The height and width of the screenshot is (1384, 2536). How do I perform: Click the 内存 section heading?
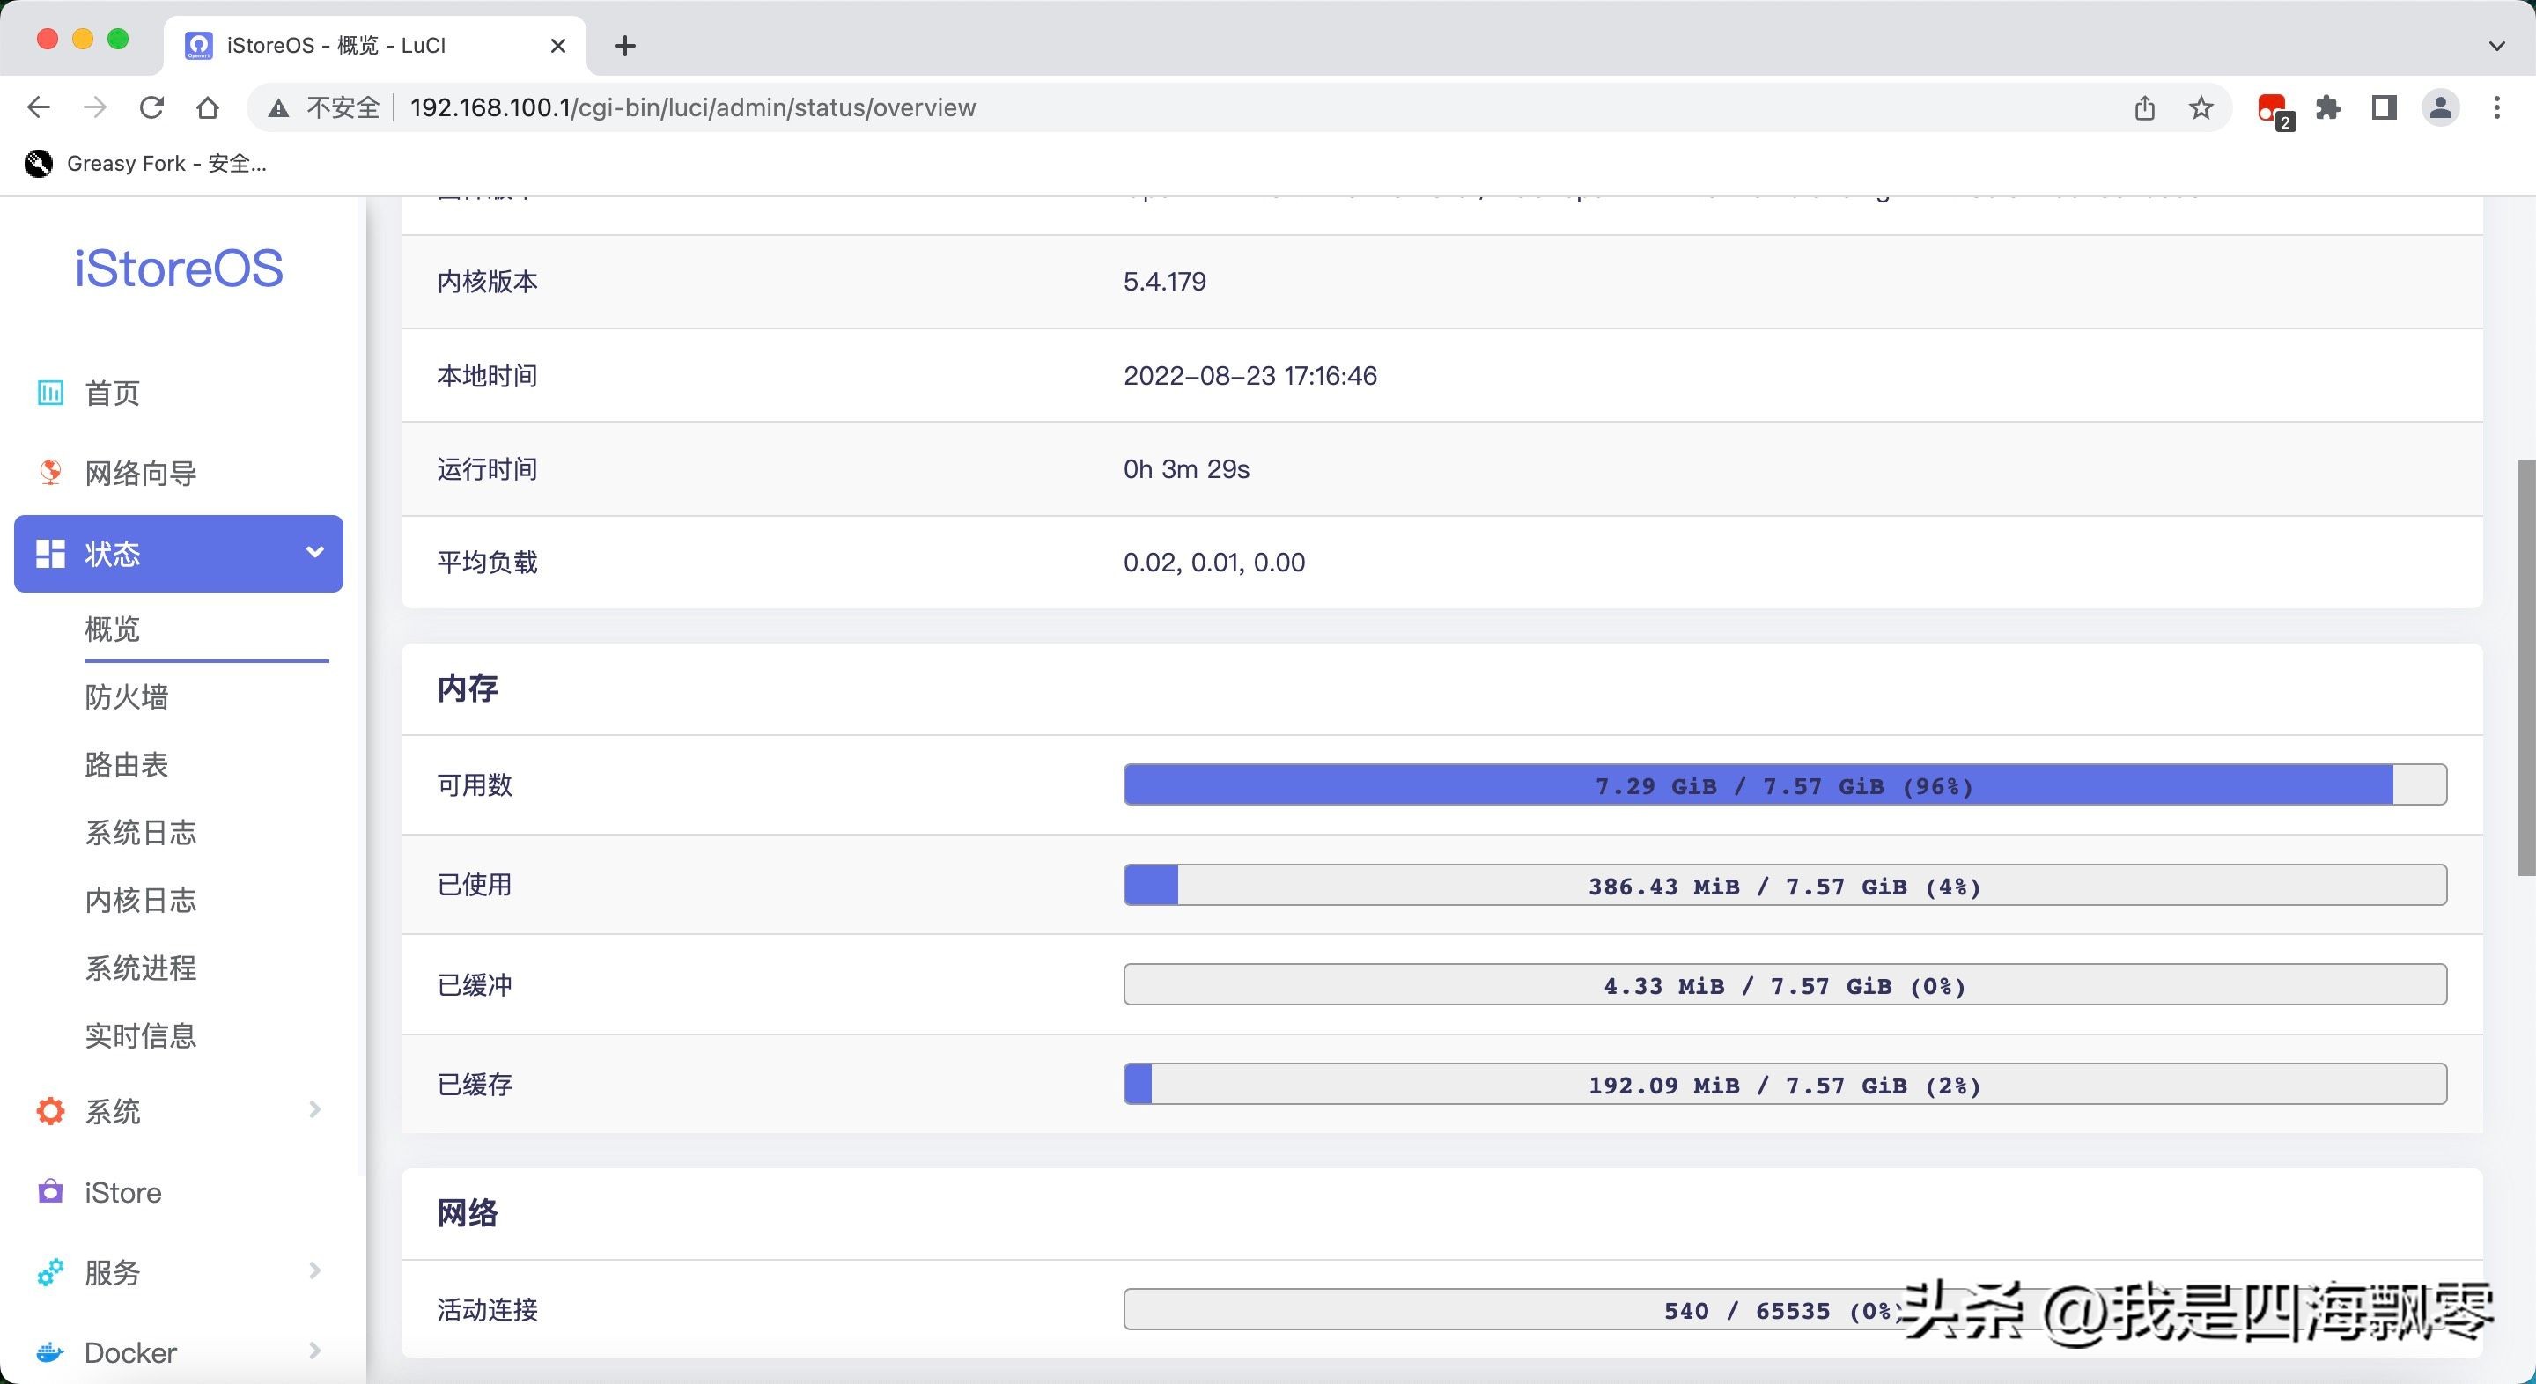[468, 688]
